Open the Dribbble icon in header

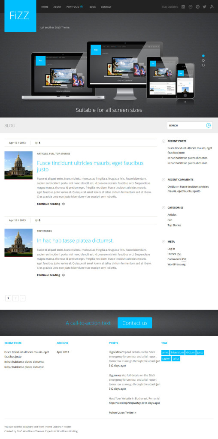tap(191, 7)
